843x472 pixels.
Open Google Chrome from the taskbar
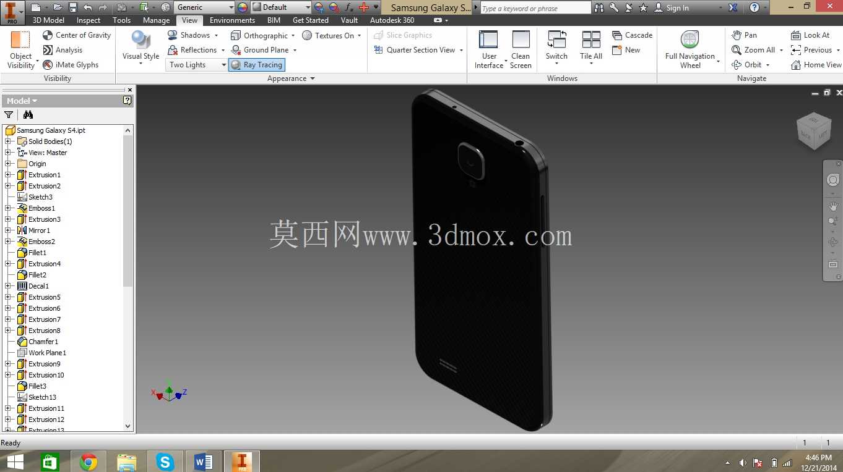click(88, 461)
